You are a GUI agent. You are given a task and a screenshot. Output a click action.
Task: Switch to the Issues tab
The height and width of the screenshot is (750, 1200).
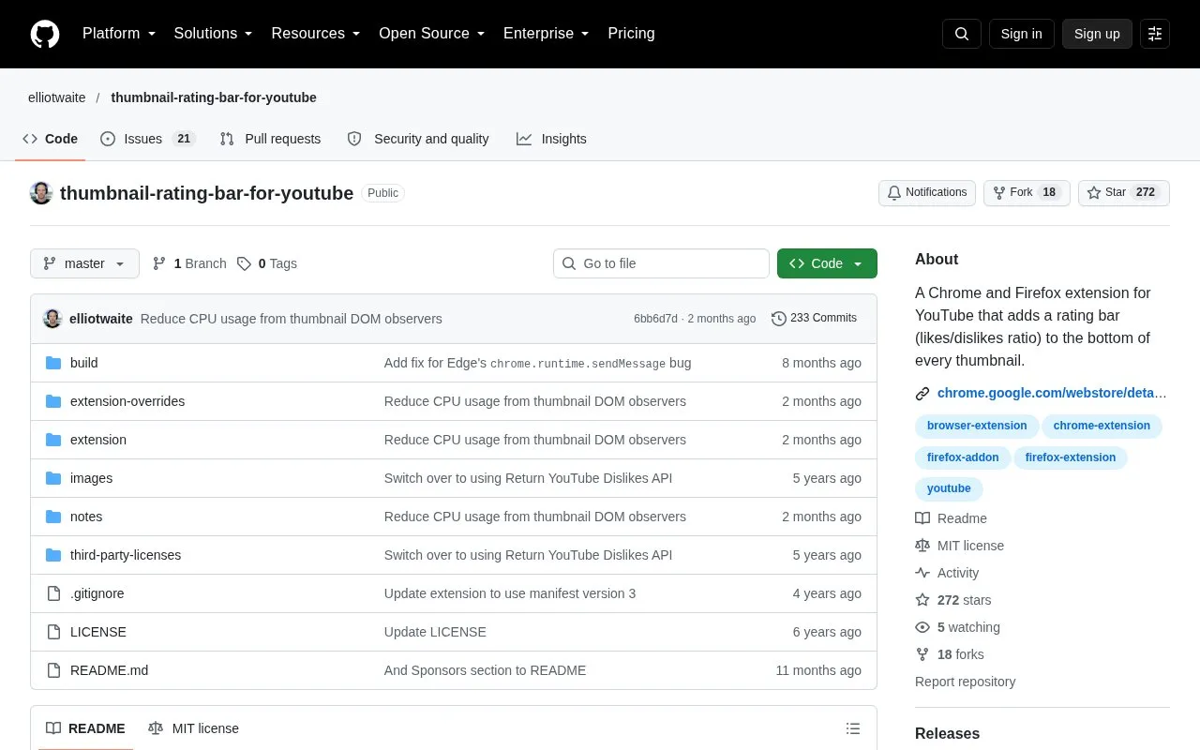(x=147, y=139)
